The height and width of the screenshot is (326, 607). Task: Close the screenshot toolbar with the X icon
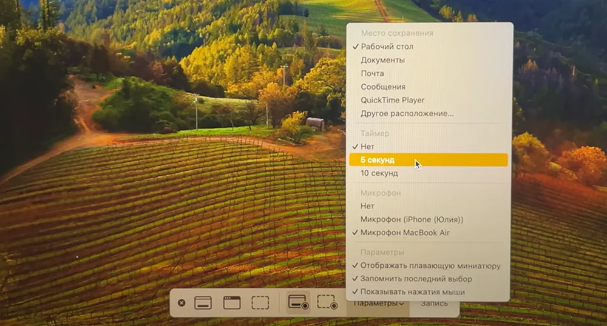point(181,303)
